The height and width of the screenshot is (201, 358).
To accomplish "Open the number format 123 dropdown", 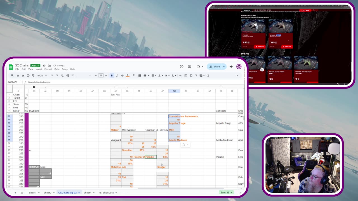I will tap(73, 75).
